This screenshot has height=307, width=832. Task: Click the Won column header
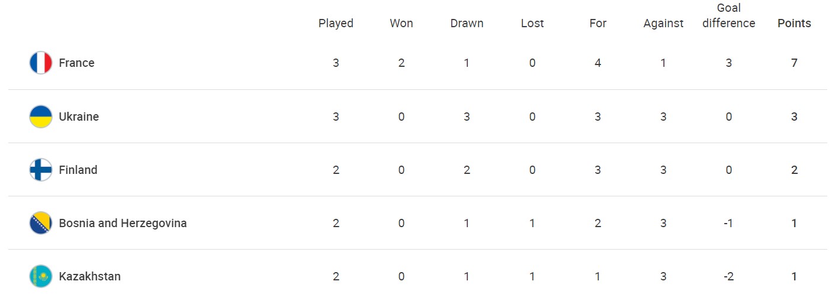point(401,23)
